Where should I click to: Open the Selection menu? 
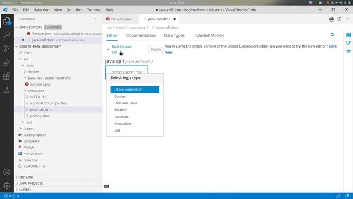tap(41, 10)
